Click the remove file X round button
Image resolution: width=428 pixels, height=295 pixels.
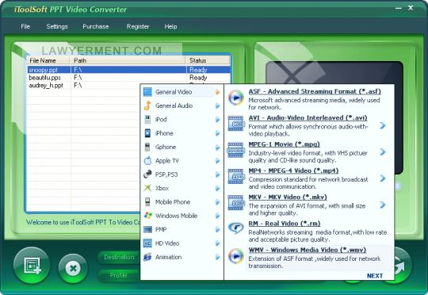[73, 268]
